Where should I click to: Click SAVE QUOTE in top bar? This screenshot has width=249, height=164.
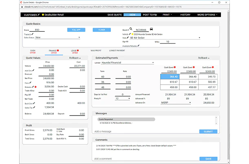(115, 15)
